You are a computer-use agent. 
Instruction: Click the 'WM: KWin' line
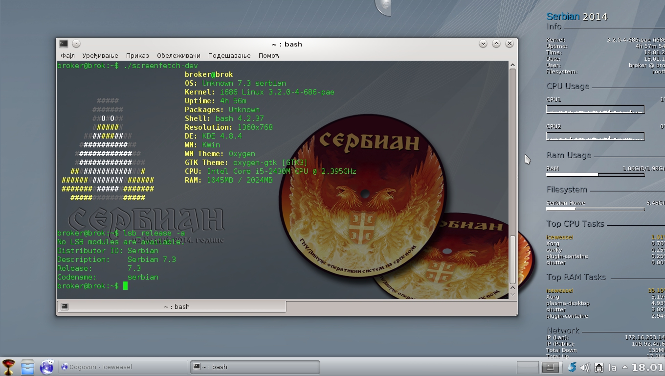[202, 145]
